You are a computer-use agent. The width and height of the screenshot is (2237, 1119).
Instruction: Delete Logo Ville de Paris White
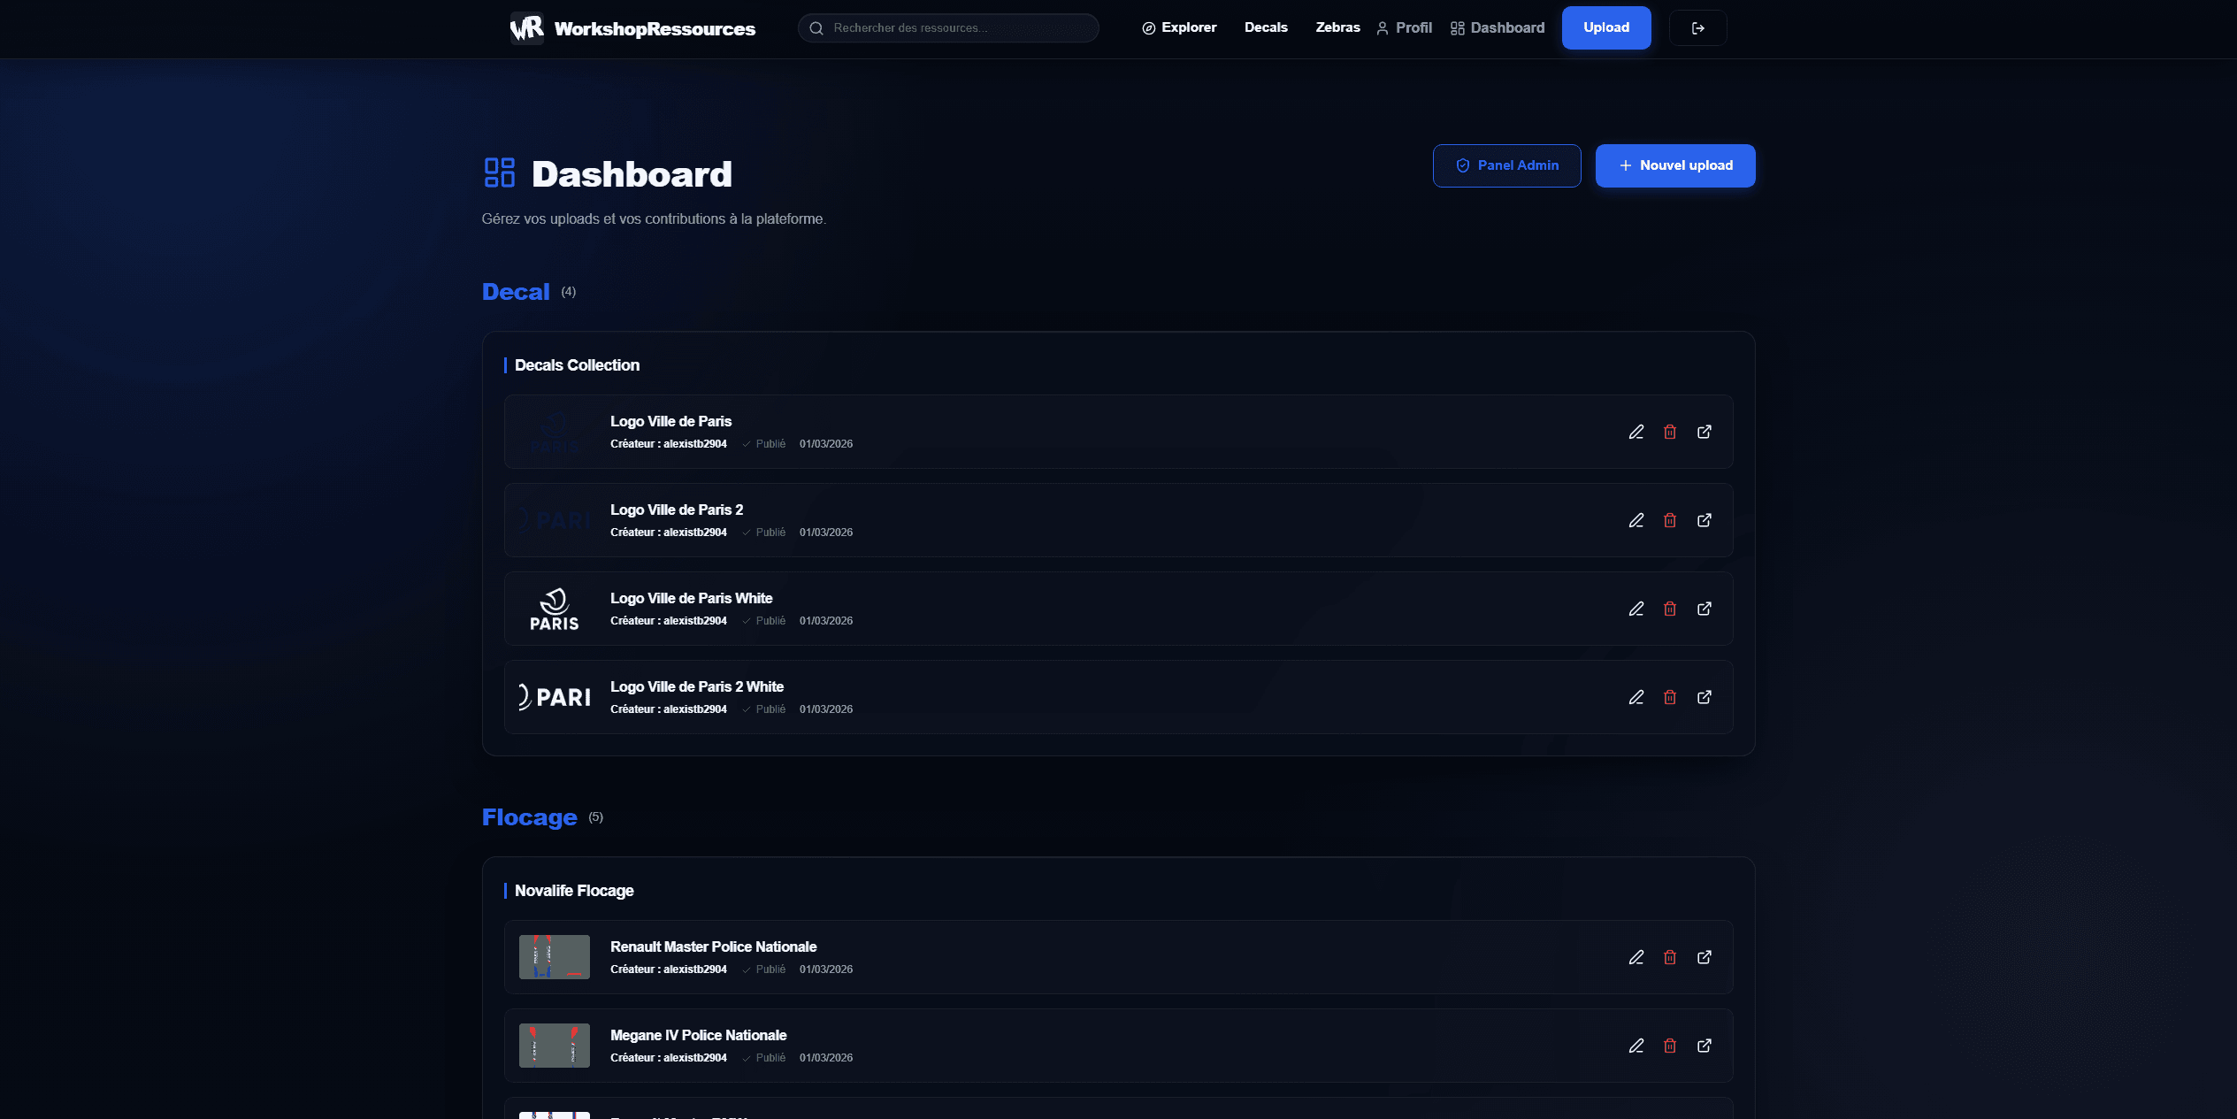pos(1670,609)
